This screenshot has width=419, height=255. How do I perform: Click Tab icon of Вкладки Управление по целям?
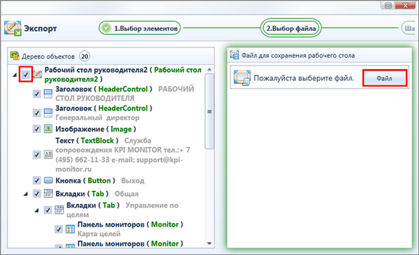click(59, 210)
